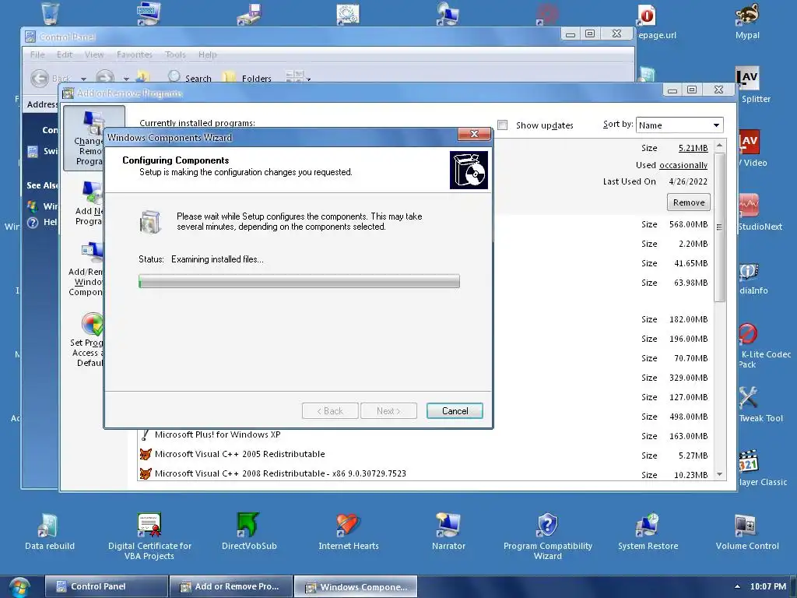Screen dimensions: 797x598
Task: Open Tools menu in Control Panel window
Action: (x=175, y=55)
